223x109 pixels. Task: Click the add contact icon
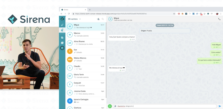pos(98,19)
